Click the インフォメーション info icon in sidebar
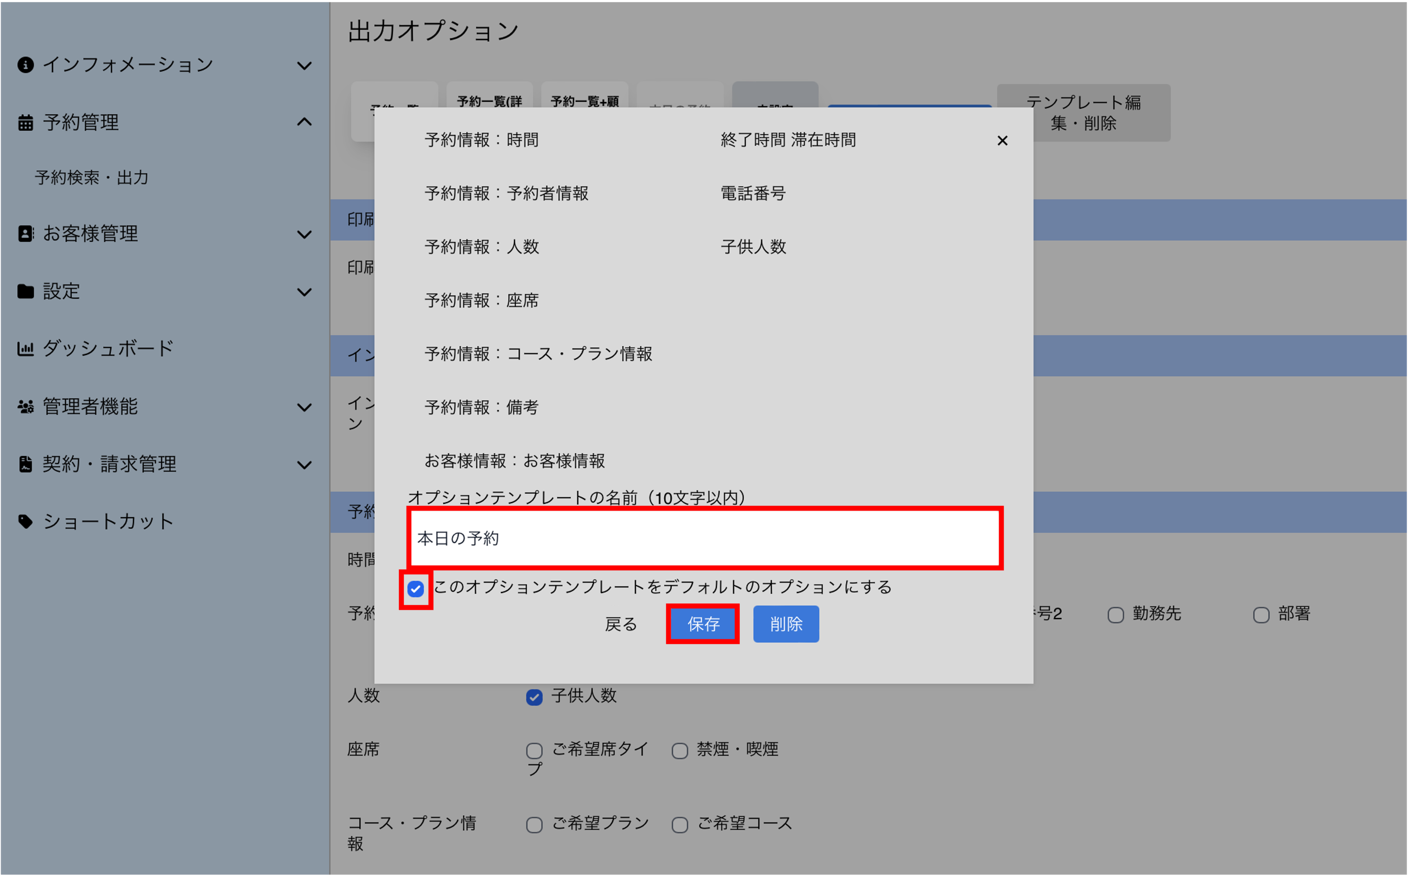This screenshot has height=875, width=1408. coord(26,65)
